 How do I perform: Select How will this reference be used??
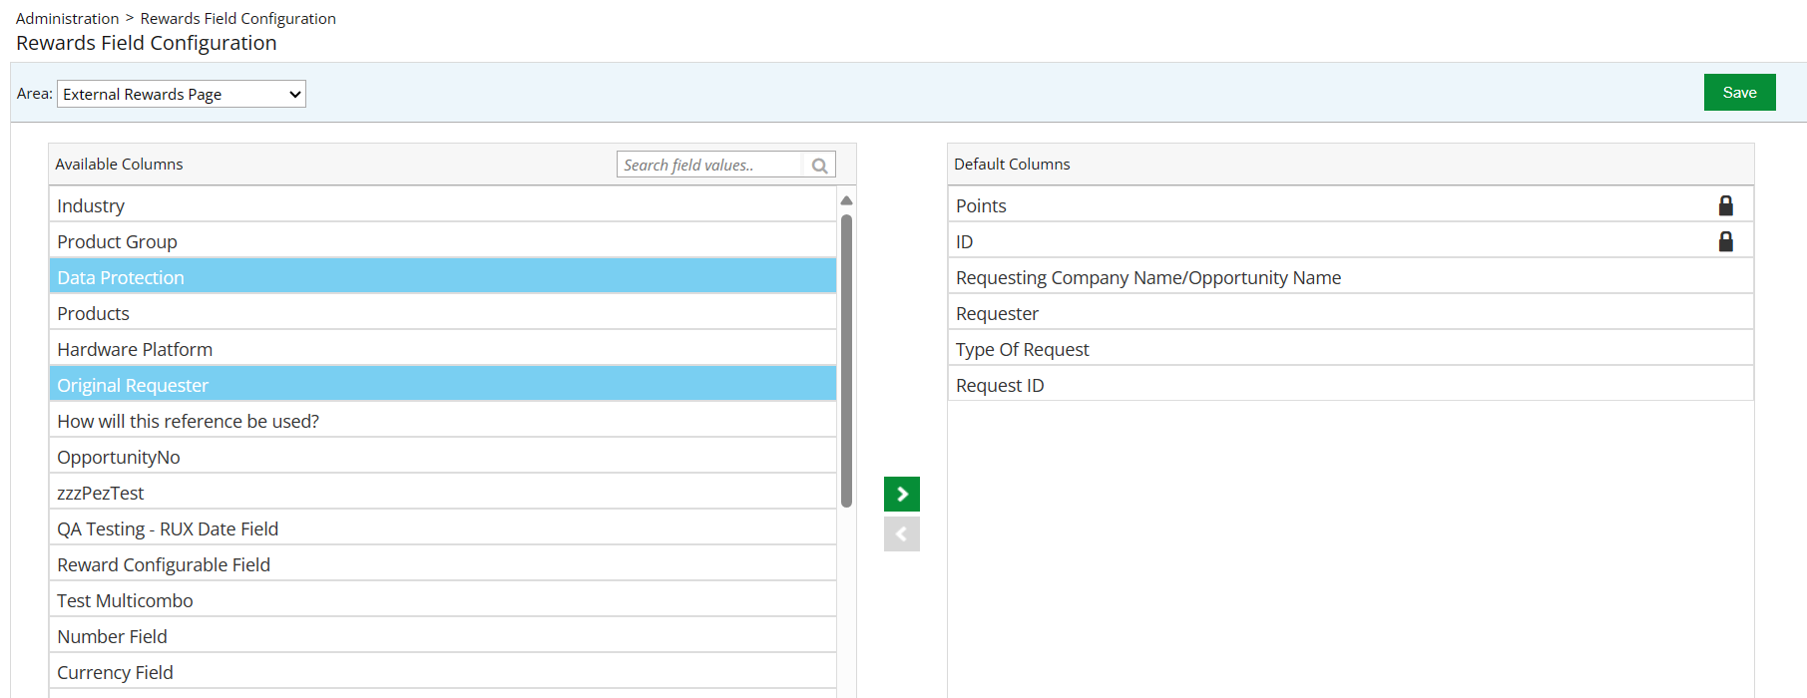(443, 420)
